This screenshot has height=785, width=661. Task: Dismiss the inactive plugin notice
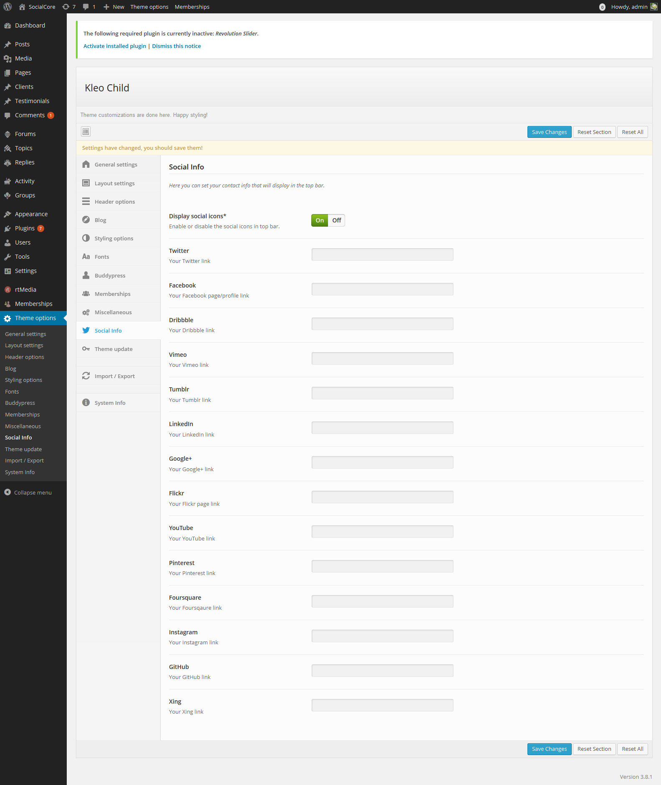[x=176, y=46]
